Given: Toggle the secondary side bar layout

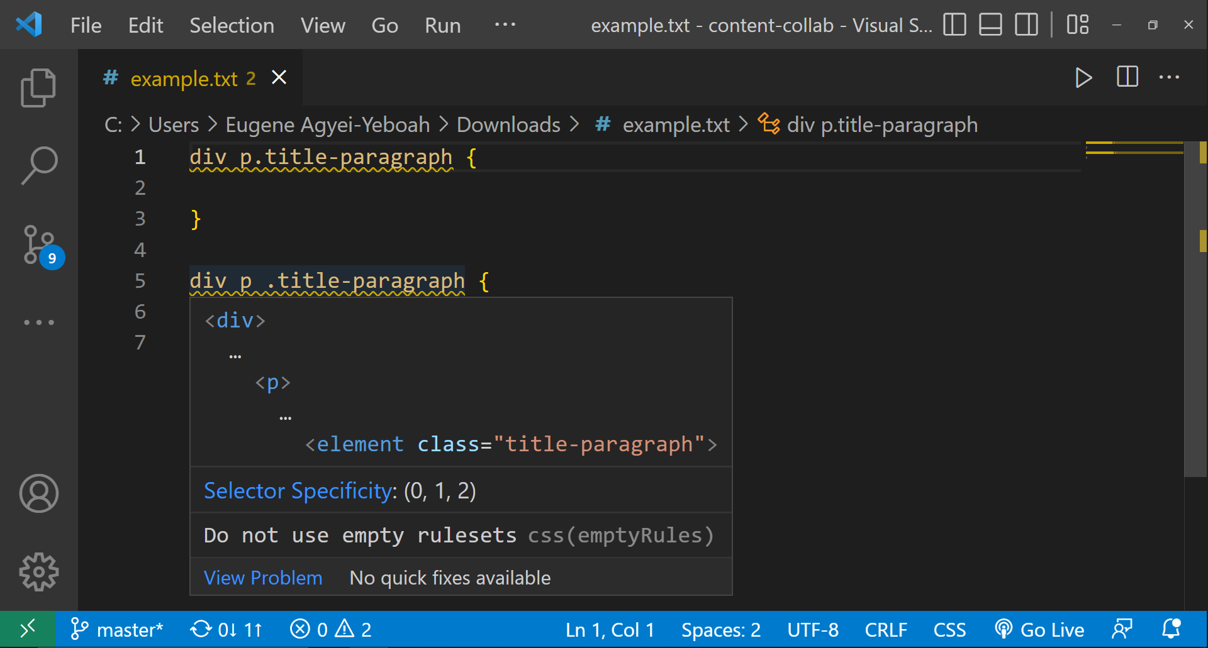Looking at the screenshot, I should [1026, 25].
